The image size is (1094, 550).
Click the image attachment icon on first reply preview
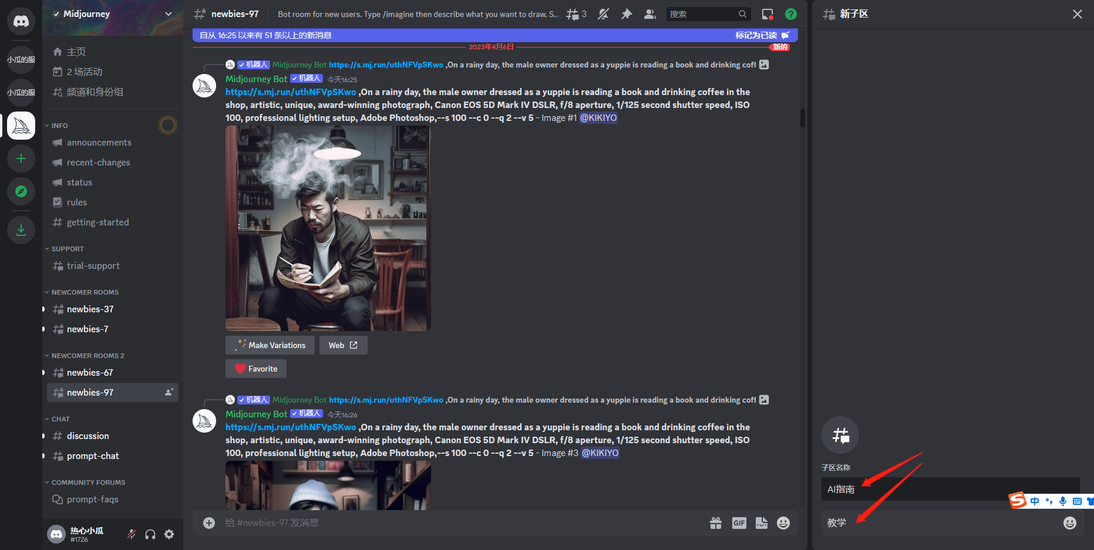(x=764, y=65)
